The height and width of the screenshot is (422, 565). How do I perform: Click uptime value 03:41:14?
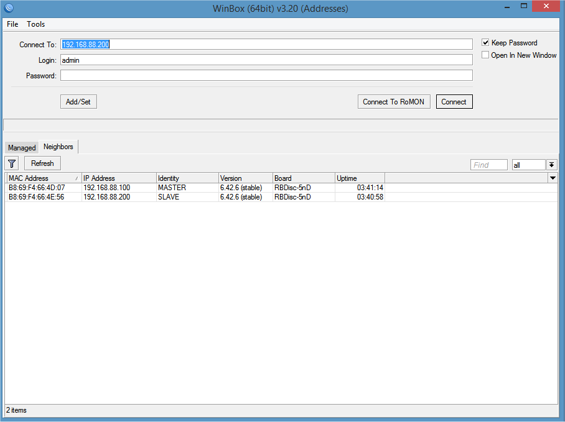tap(370, 188)
